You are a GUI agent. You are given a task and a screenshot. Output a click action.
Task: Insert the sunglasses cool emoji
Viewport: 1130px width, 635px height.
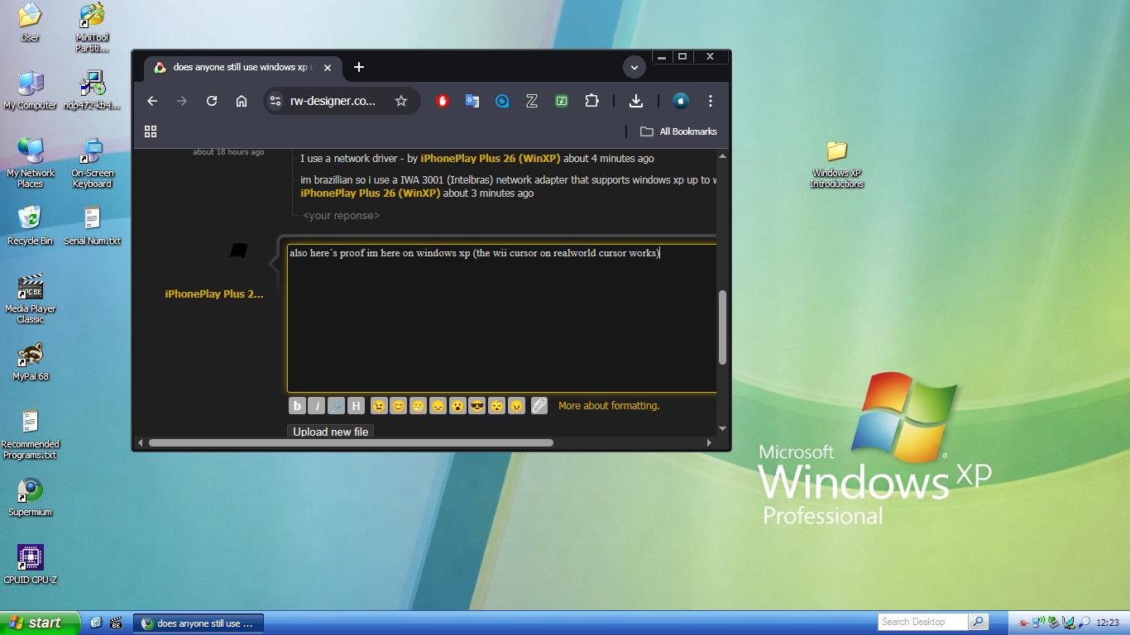[x=476, y=406]
